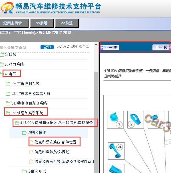This screenshot has width=171, height=173.
Task: Select 415-00A 信息和娱乐系统-一般信息-车辆配备
Action: coord(57,123)
